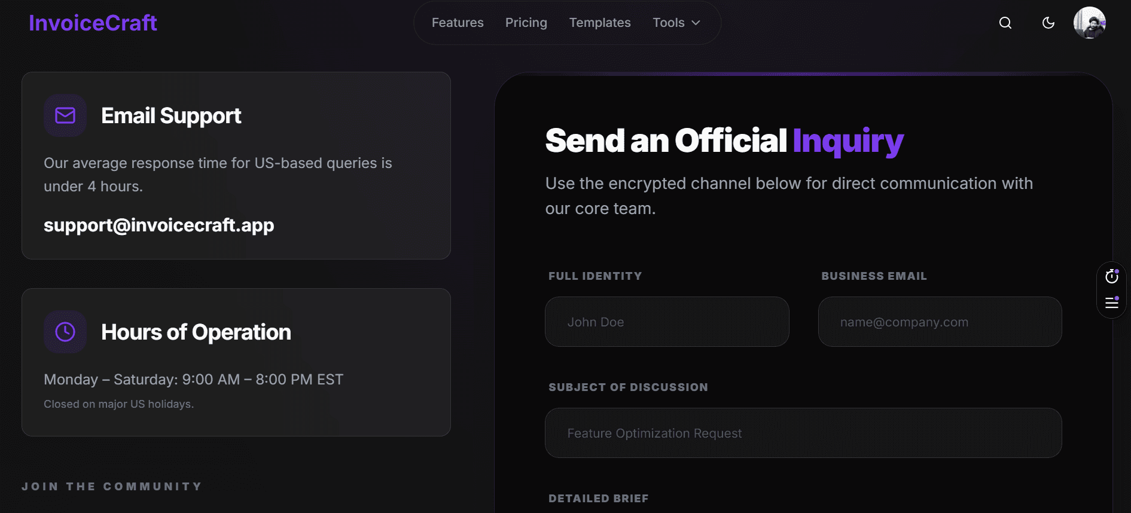1131x513 pixels.
Task: Click the support@invoicecraft.app email link
Action: tap(159, 225)
